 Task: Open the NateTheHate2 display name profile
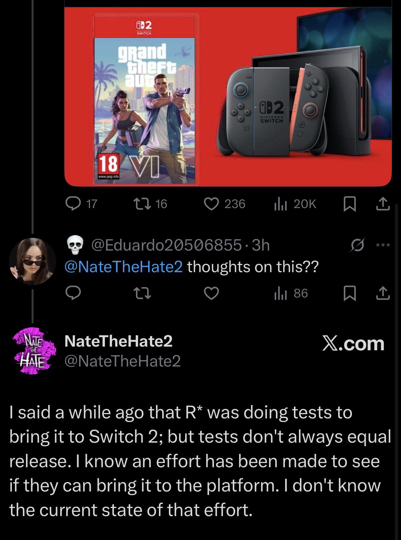point(118,341)
